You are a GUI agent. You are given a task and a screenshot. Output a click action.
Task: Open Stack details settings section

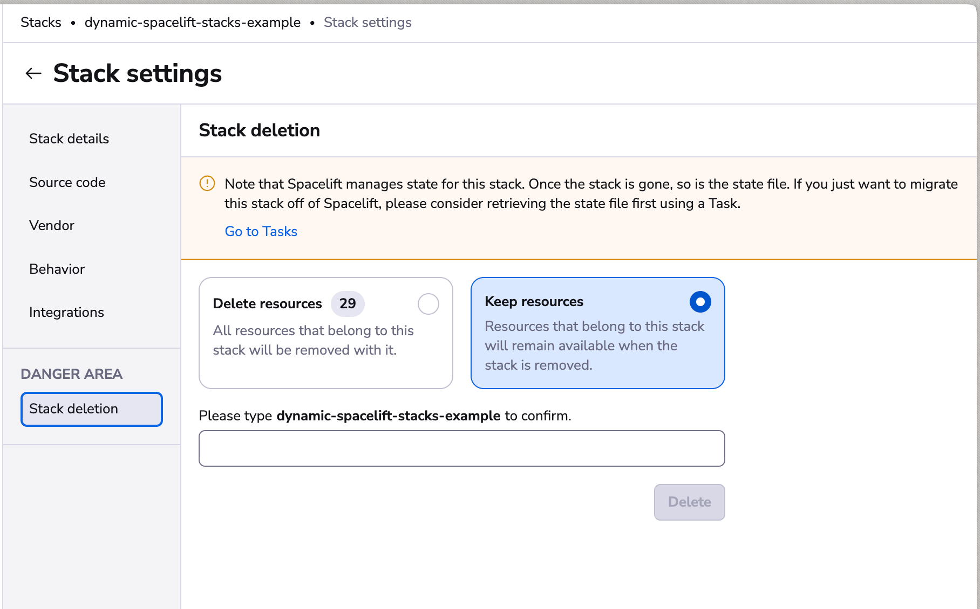(x=69, y=139)
